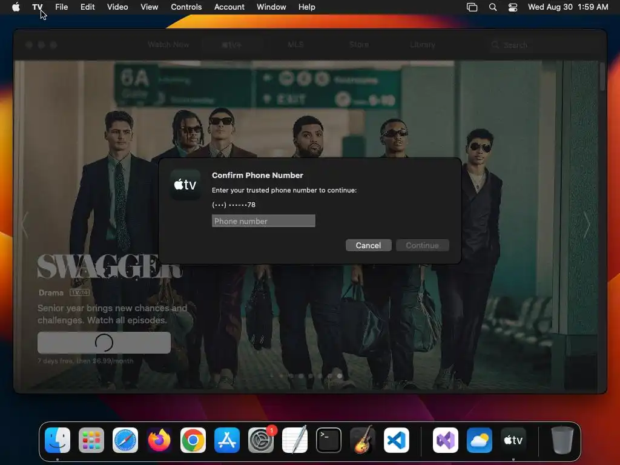
Task: Click the Phone number input field
Action: (263, 221)
